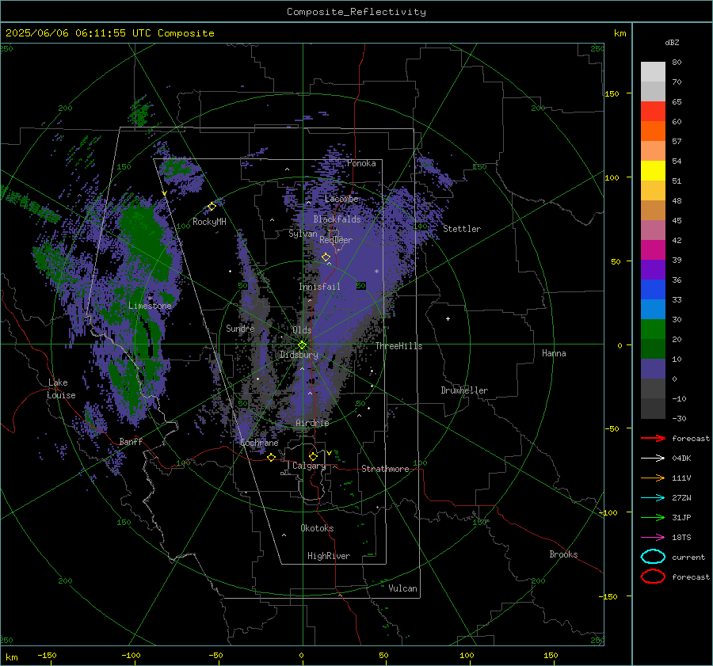Click the white 04DK arrow icon
The width and height of the screenshot is (713, 666).
coord(653,459)
